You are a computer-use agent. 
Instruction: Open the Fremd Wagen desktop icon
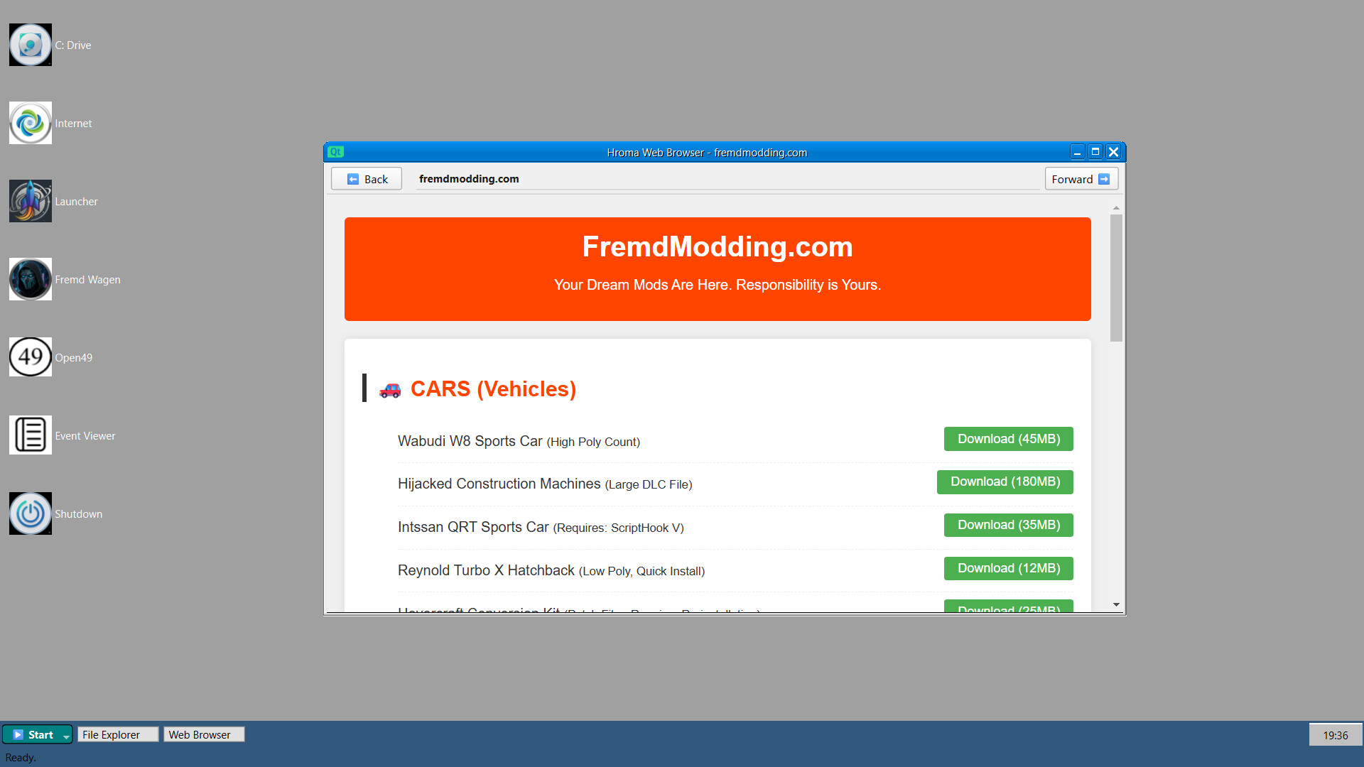pyautogui.click(x=30, y=279)
